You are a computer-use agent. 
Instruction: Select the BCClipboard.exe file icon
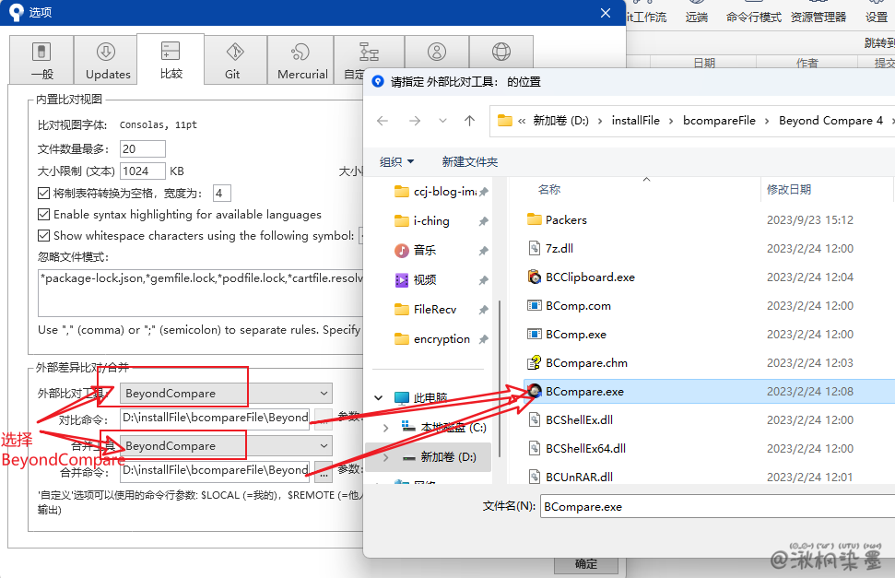click(x=534, y=277)
